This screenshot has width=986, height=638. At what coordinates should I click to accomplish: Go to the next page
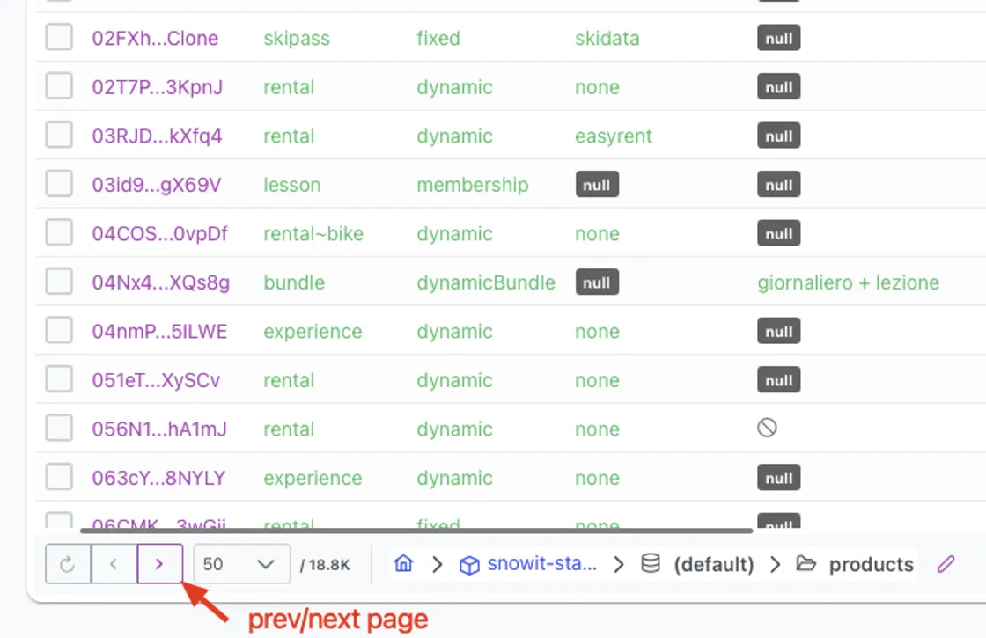click(159, 564)
